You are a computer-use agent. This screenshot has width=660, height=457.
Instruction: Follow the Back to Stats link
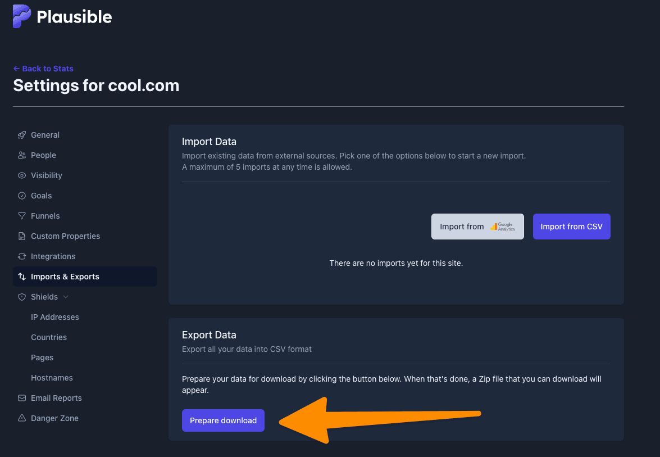[x=43, y=69]
